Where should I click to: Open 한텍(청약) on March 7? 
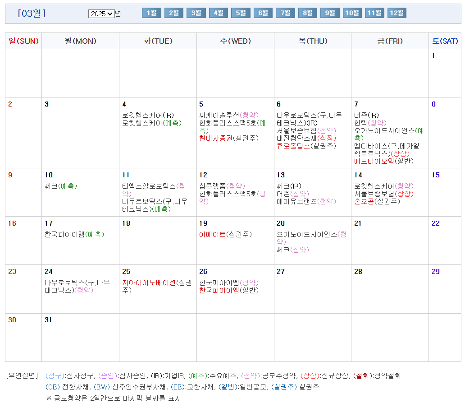coord(370,123)
